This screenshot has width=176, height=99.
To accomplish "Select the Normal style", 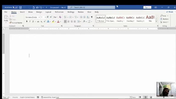I will pos(101,19).
